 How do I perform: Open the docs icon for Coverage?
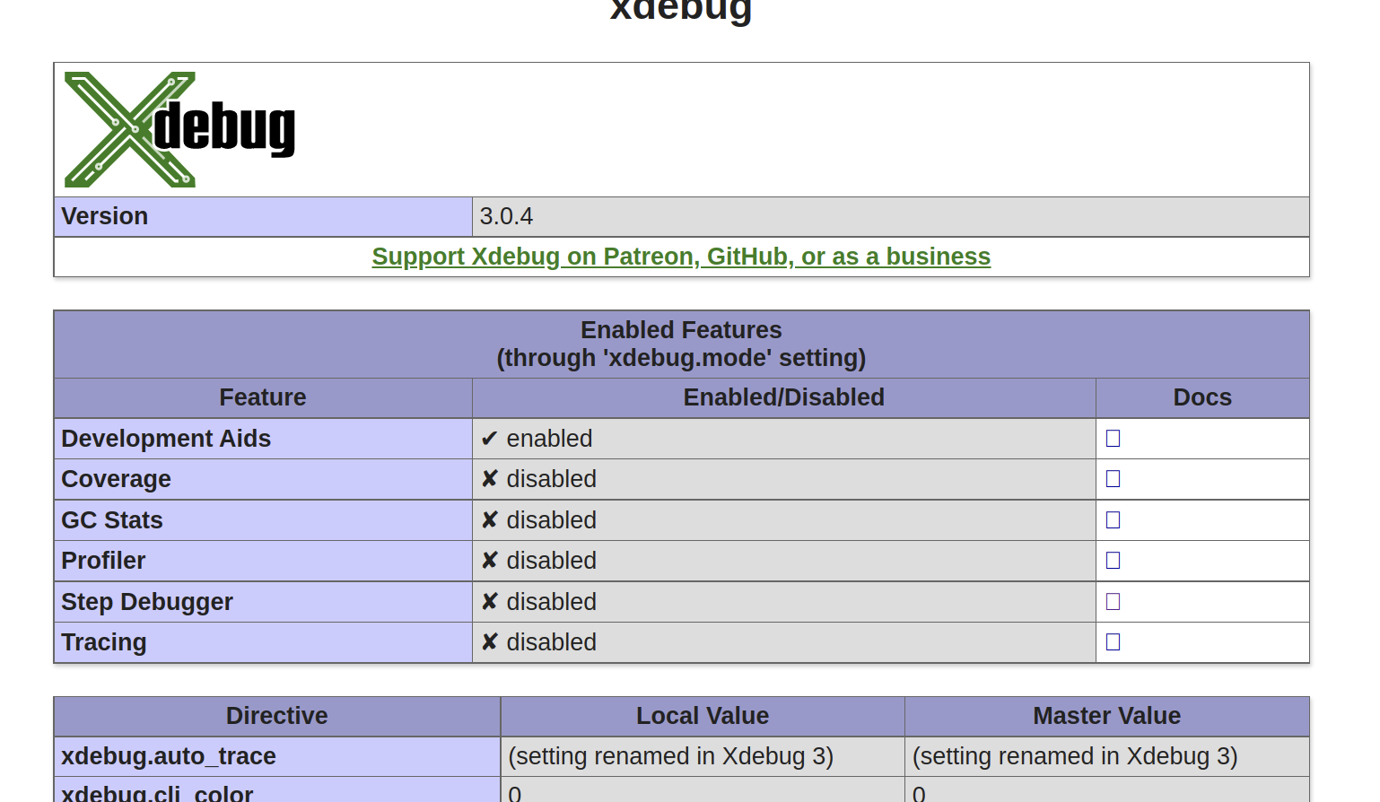[1113, 479]
